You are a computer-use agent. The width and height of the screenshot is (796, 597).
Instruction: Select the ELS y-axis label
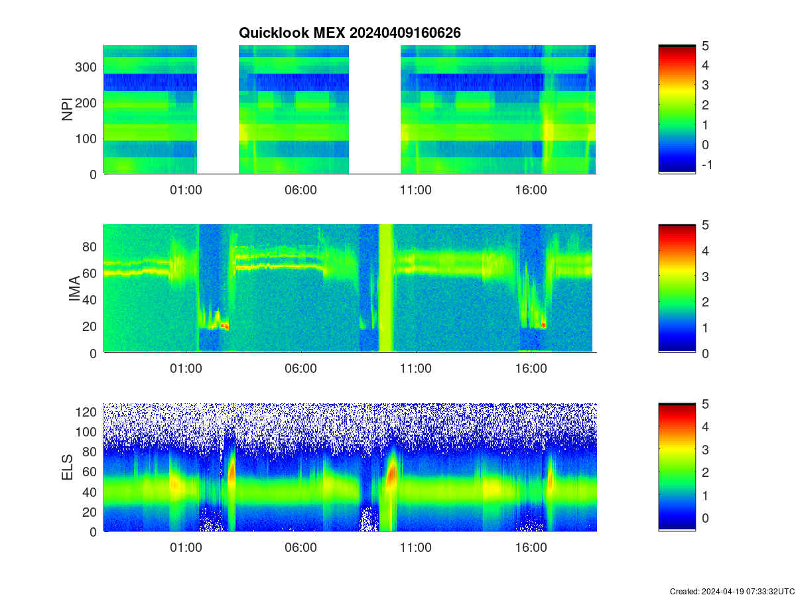tap(68, 467)
